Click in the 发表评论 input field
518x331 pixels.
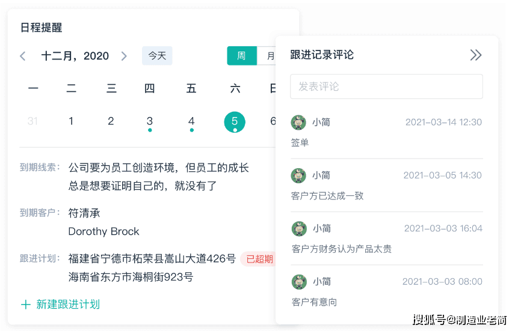point(386,87)
